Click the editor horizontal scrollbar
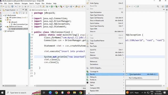Image resolution: width=168 pixels, height=95 pixels. point(99,86)
